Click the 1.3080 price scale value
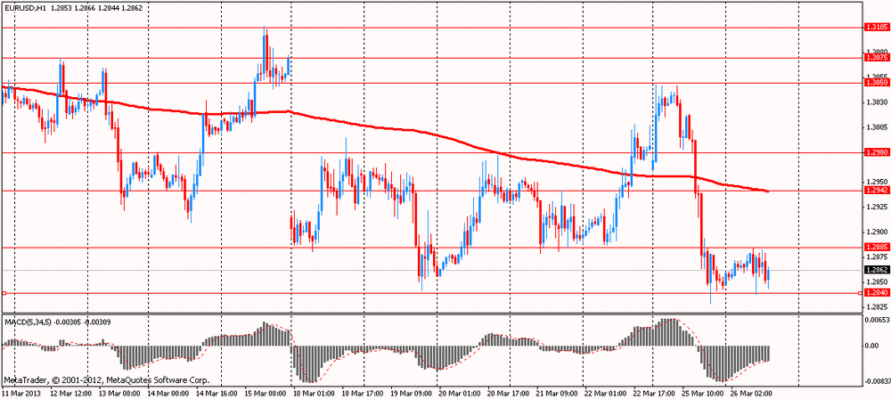891x399 pixels. point(876,51)
